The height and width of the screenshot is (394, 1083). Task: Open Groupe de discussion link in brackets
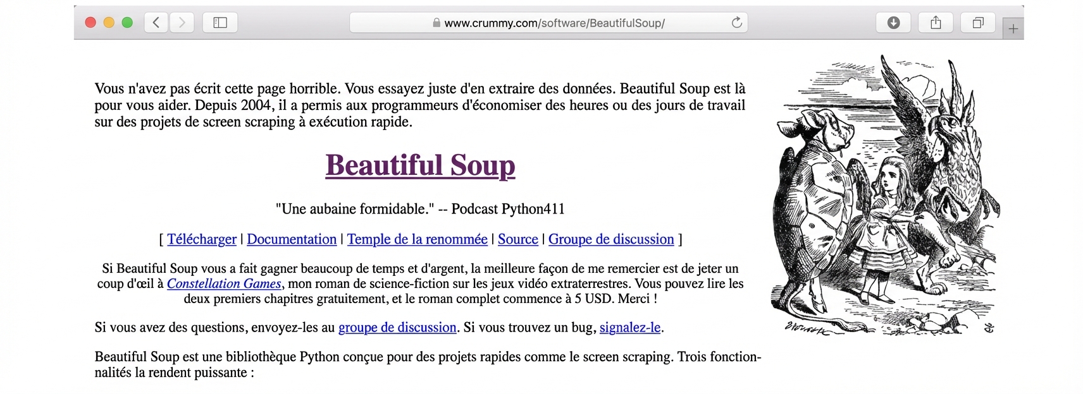click(611, 239)
